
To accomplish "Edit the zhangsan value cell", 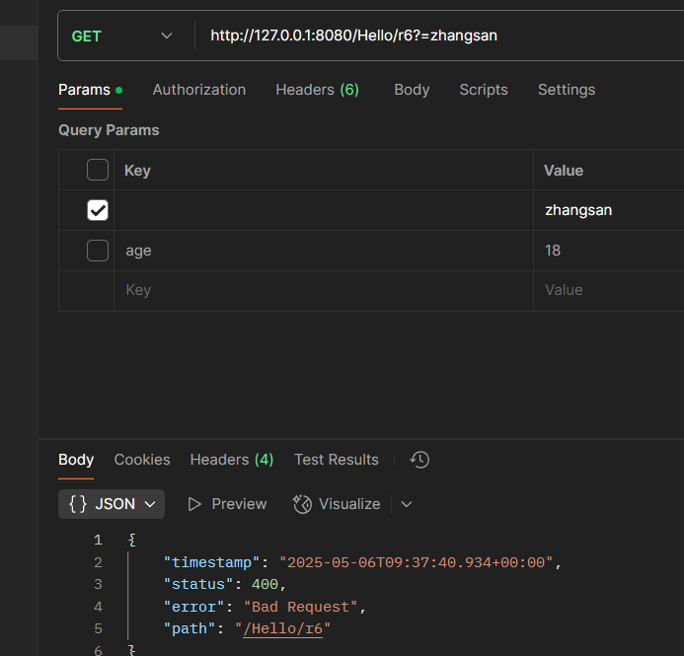I will point(609,210).
